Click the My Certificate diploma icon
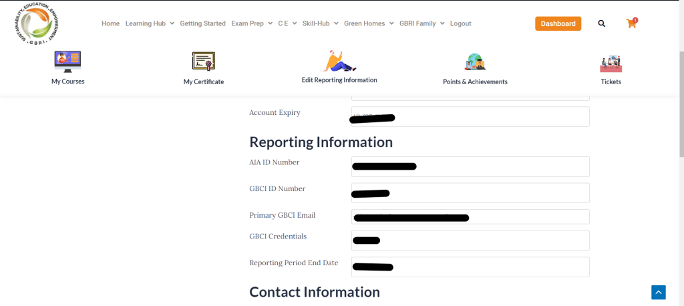 click(204, 61)
